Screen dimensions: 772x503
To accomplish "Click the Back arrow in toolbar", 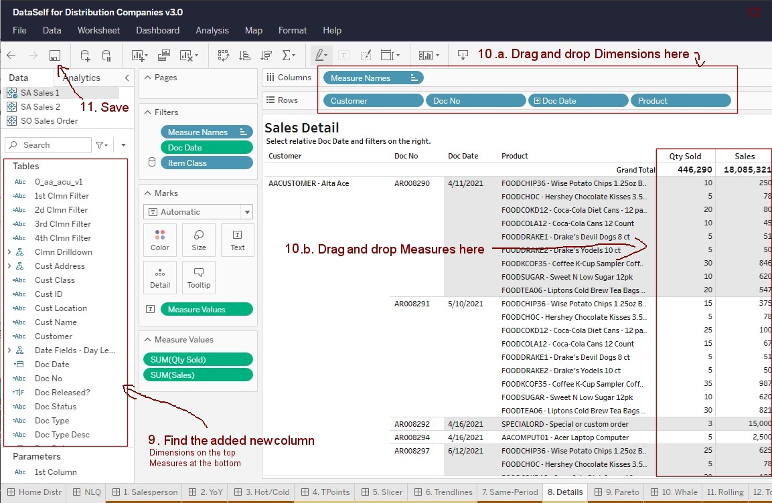I will (11, 56).
